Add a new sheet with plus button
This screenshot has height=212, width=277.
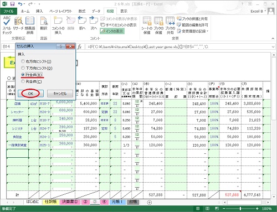click(150, 203)
